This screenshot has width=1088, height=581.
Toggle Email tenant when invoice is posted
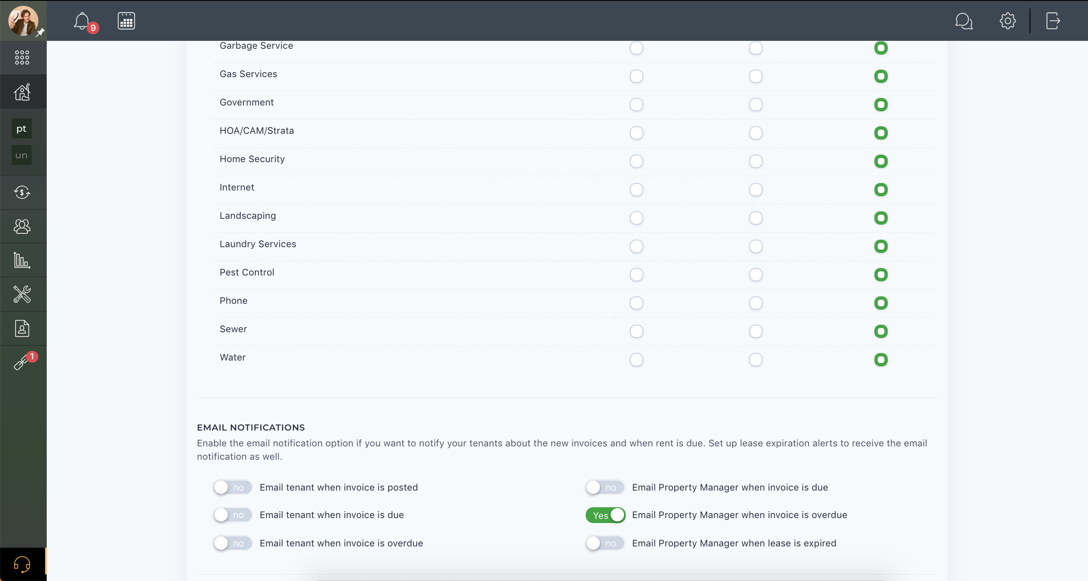coord(233,487)
